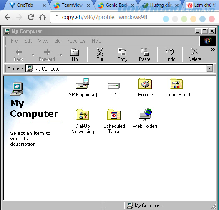Click the Windows logo throbber icon
The height and width of the screenshot is (210, 219).
[x=208, y=41]
